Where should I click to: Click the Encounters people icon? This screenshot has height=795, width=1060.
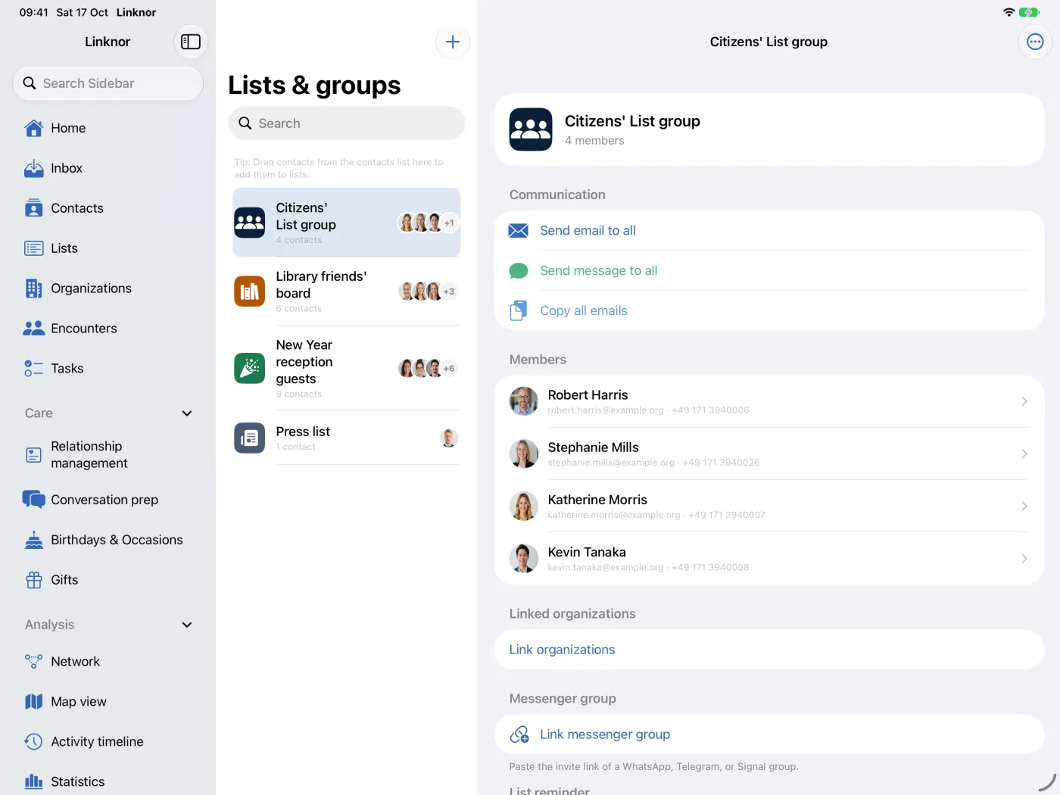(x=33, y=329)
